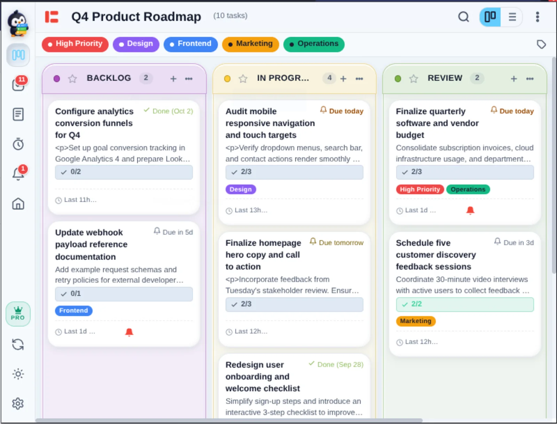This screenshot has width=557, height=424.
Task: Open Audit mobile responsive navigation task
Action: pyautogui.click(x=270, y=123)
